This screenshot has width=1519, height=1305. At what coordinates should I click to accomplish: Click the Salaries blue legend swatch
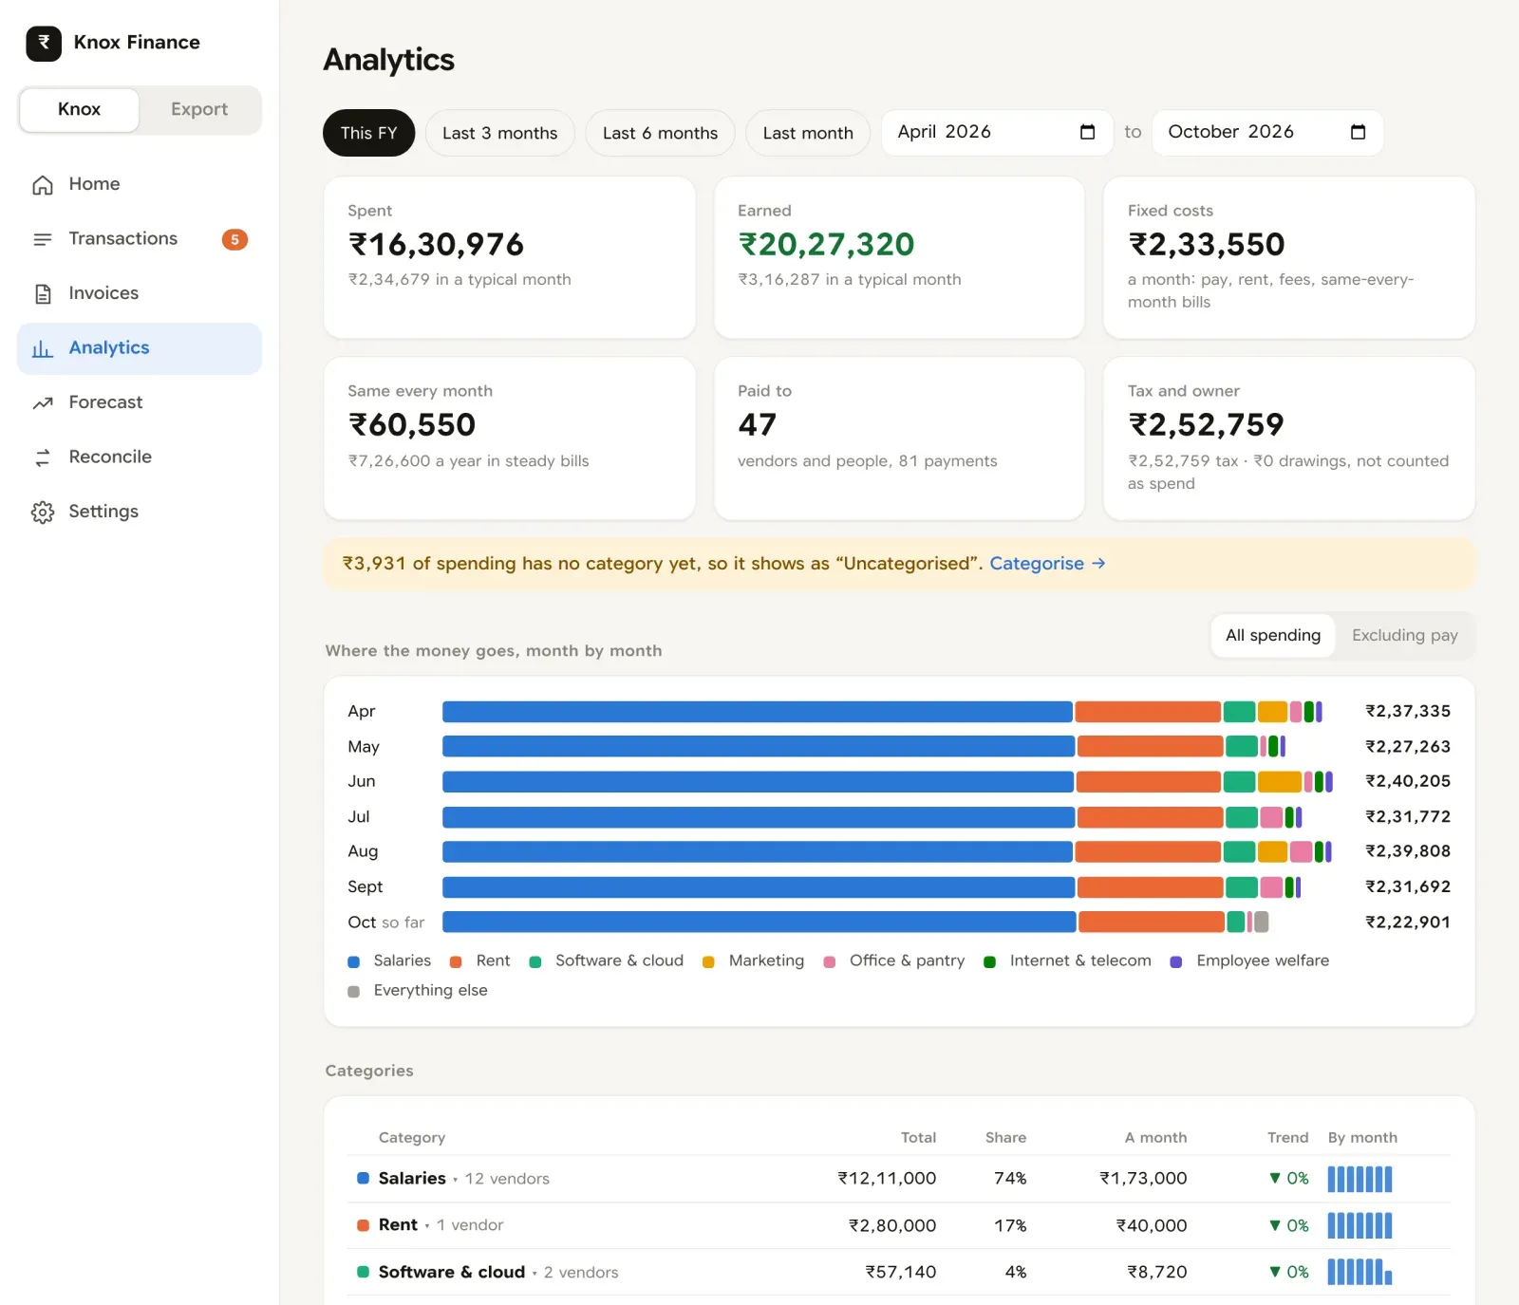[x=354, y=961]
